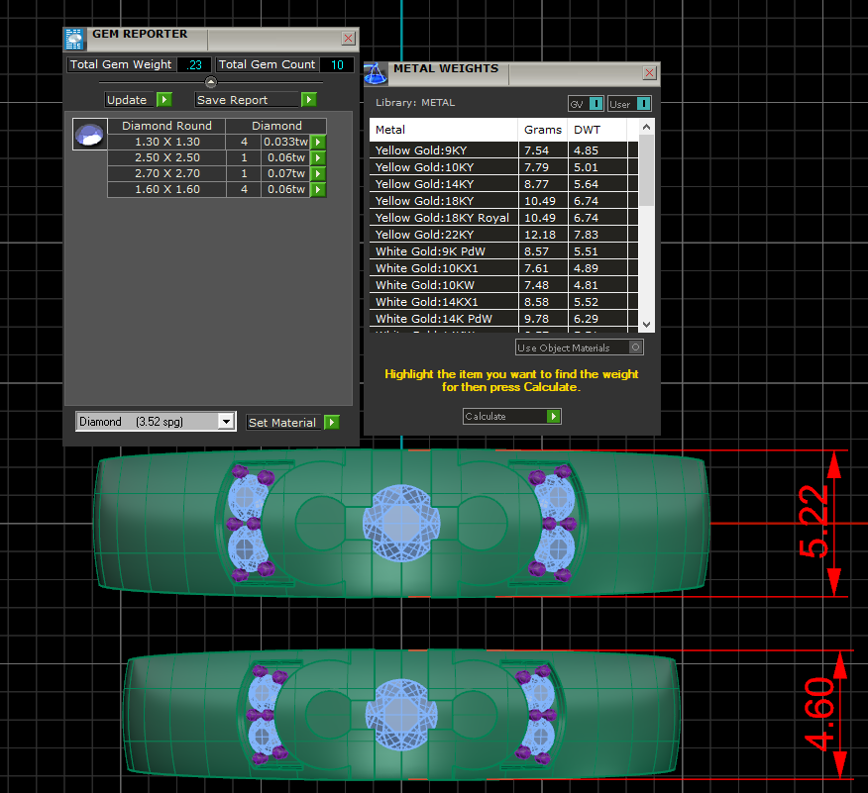The height and width of the screenshot is (793, 868).
Task: Click green arrow for 1.60 X 1.60 gems
Action: pos(318,189)
